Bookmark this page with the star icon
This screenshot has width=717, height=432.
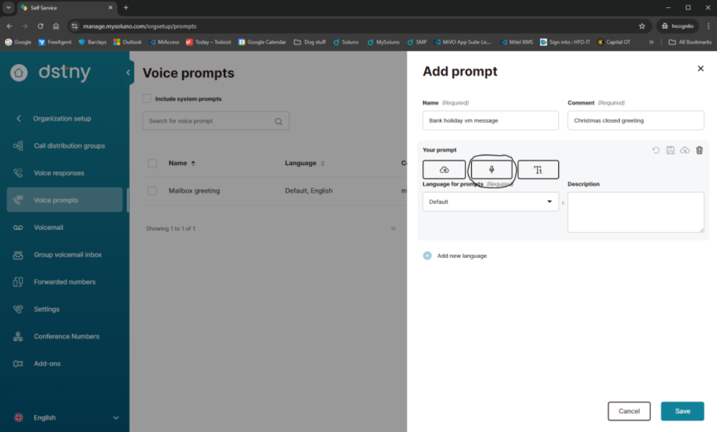[642, 26]
